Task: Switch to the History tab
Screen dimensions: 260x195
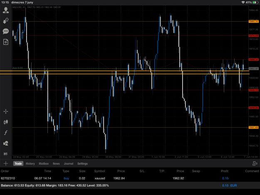Action: point(30,163)
